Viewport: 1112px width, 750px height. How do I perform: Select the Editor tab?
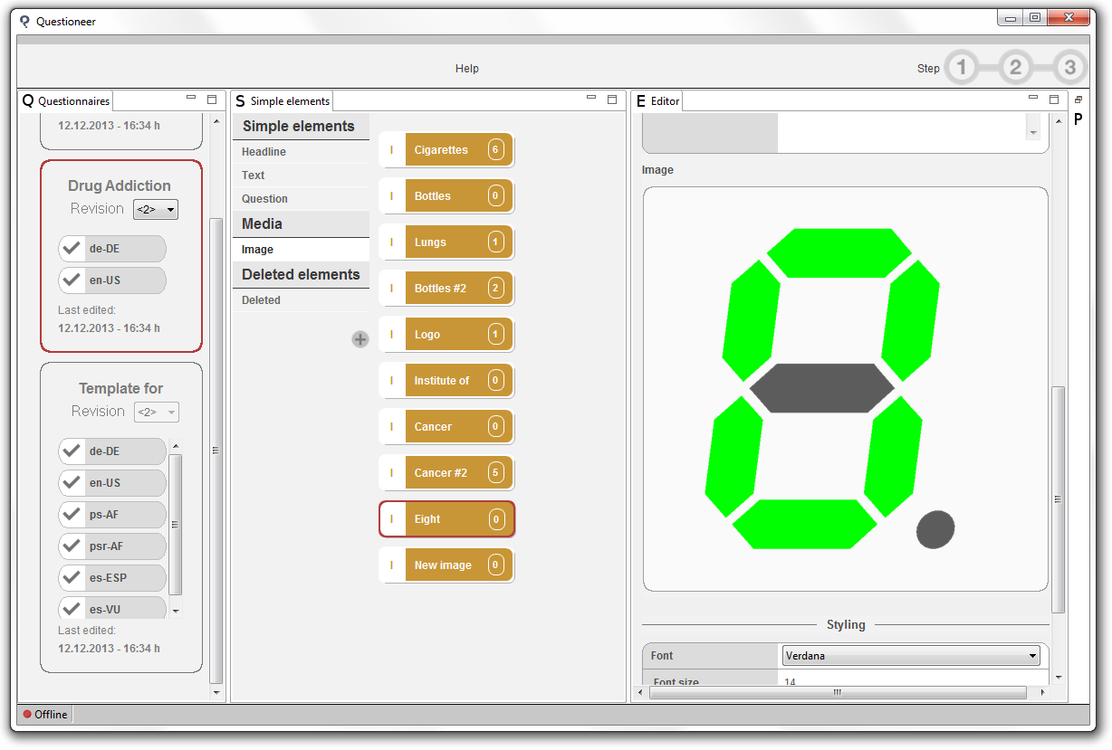(658, 101)
